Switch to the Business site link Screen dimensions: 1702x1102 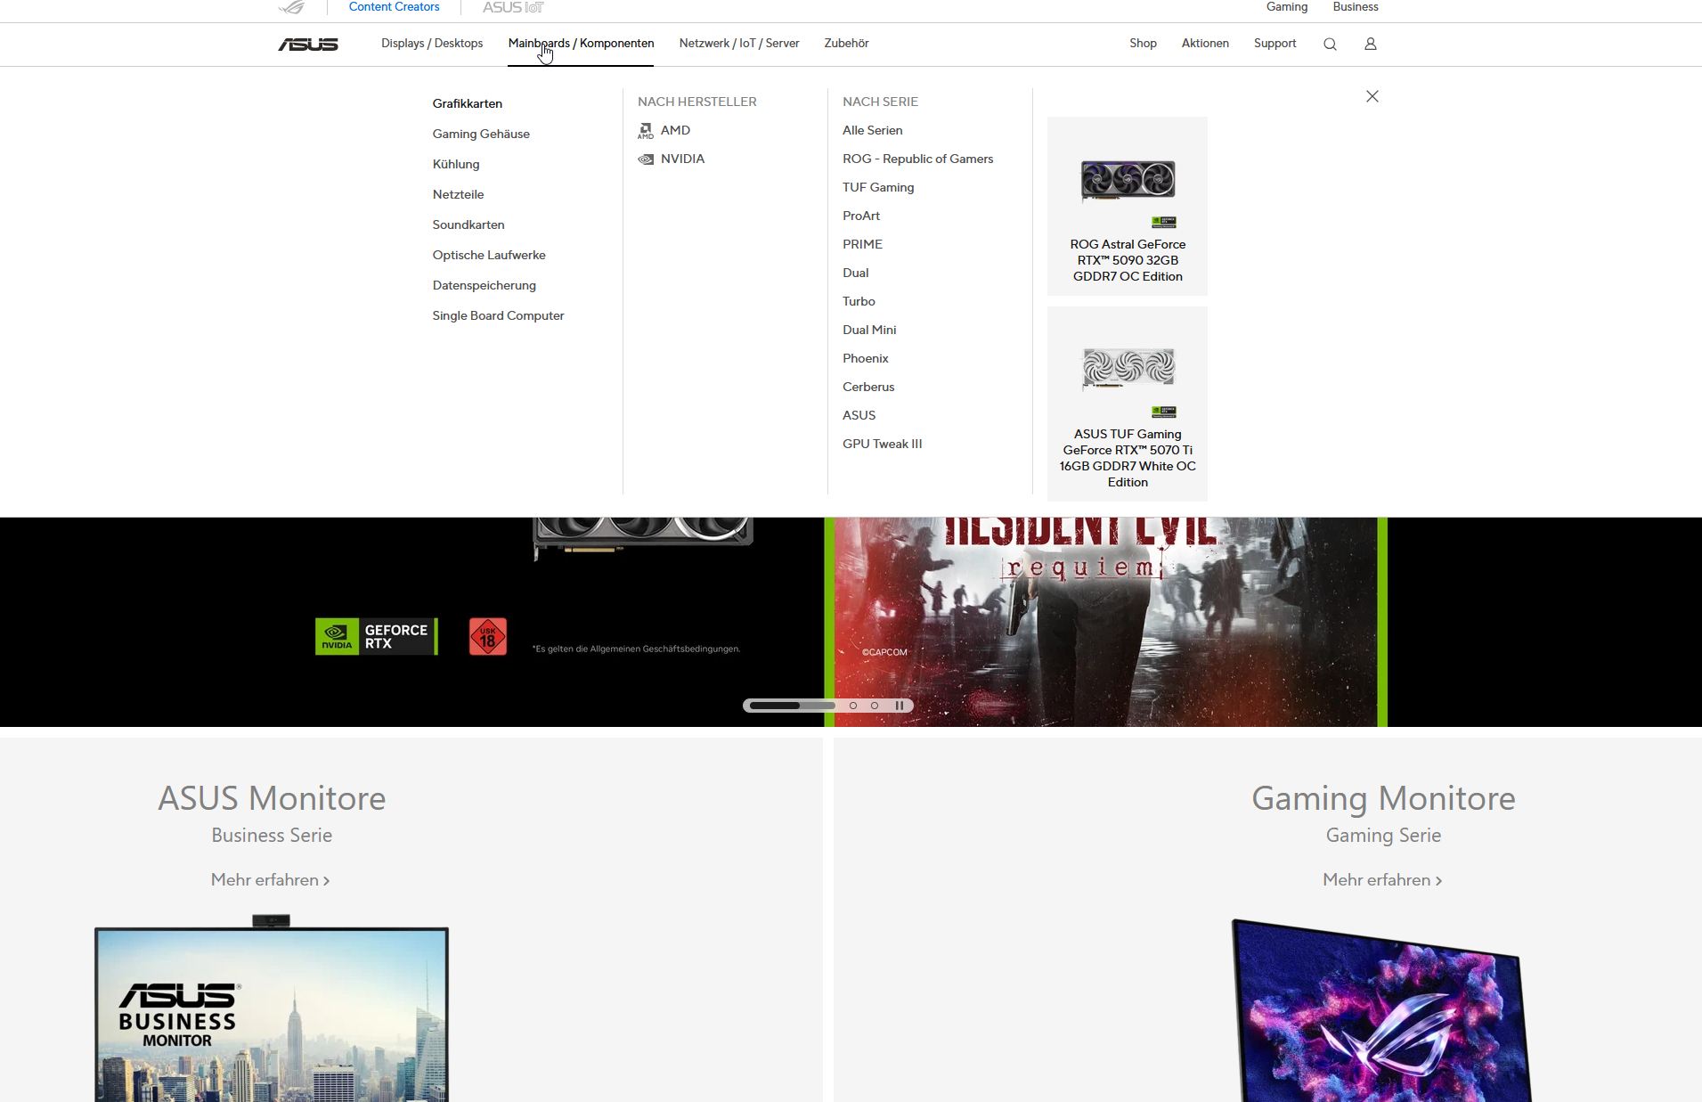tap(1356, 7)
